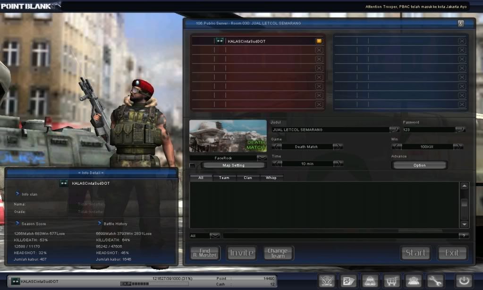The width and height of the screenshot is (483, 290).
Task: Close the bottom blue team slot
Action: pos(462,104)
